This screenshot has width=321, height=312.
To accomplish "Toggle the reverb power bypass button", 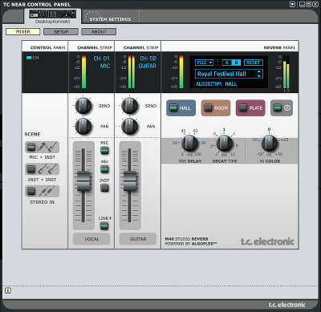I will (282, 108).
